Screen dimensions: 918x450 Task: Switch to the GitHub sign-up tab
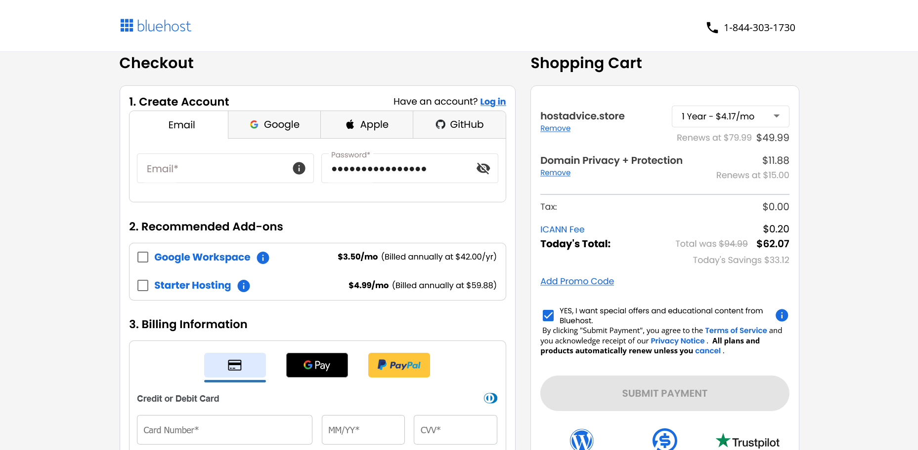(x=459, y=124)
